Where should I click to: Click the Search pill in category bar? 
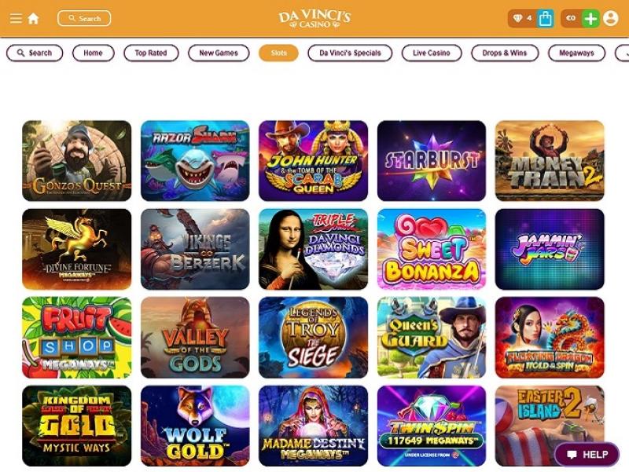click(x=35, y=53)
